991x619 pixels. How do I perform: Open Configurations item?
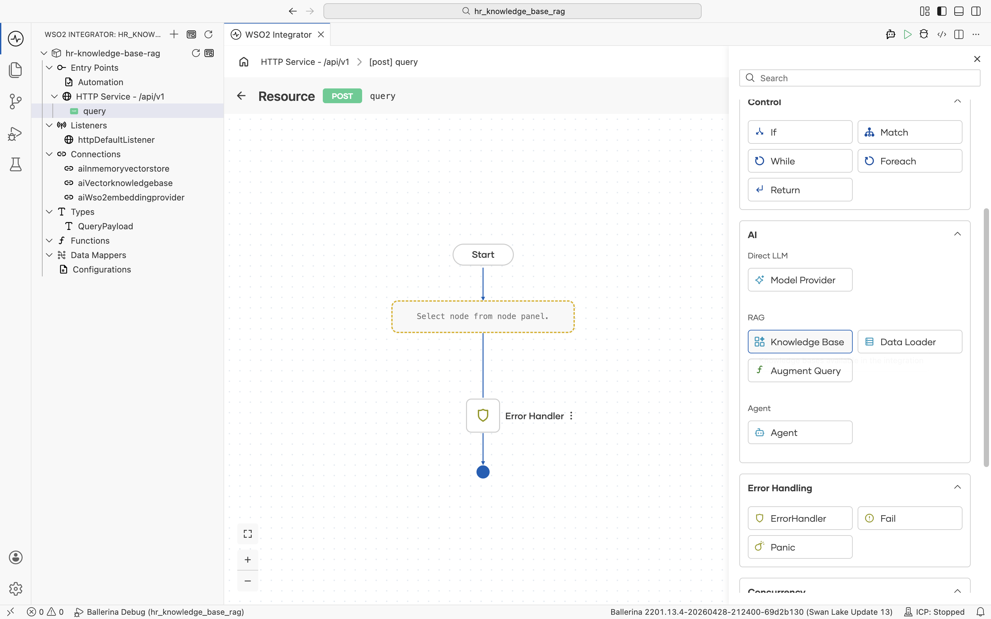coord(127,269)
